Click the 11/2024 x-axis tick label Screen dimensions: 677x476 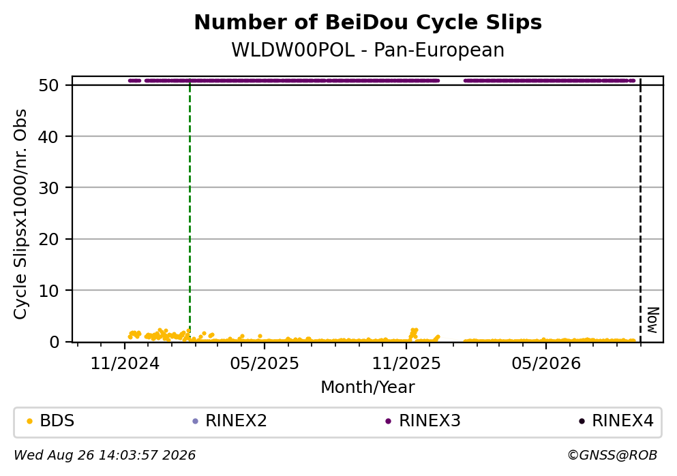pos(125,364)
